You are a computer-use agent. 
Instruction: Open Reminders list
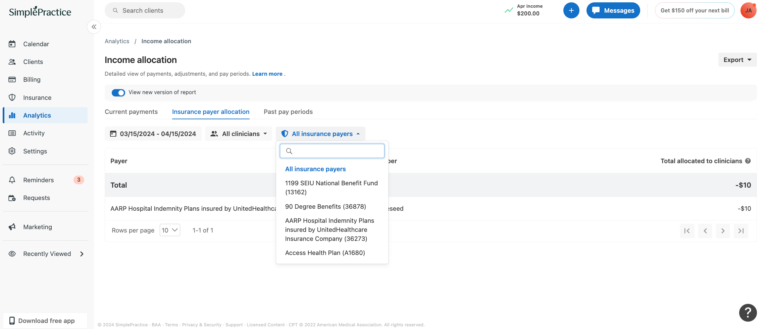click(38, 180)
